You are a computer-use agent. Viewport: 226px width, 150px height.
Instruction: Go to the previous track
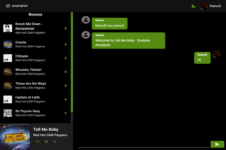click(38, 142)
